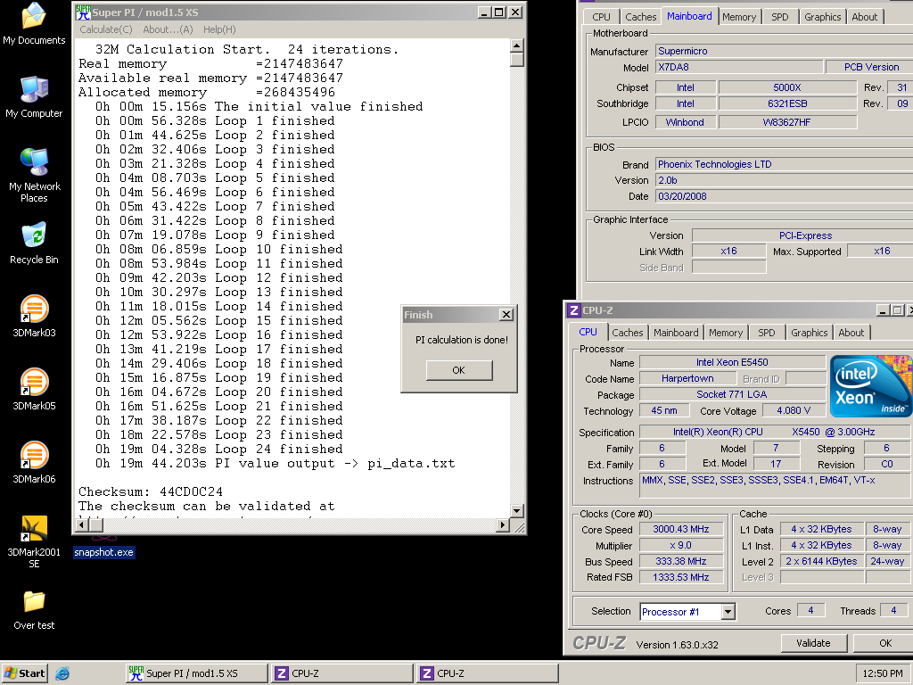Select Mainboard tab in upper CPU-Z window

[689, 16]
